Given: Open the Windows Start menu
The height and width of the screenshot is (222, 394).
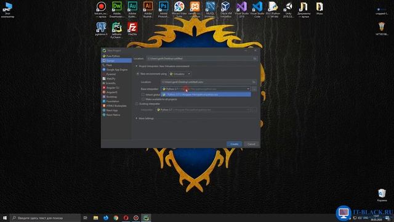Looking at the screenshot, I should point(5,218).
